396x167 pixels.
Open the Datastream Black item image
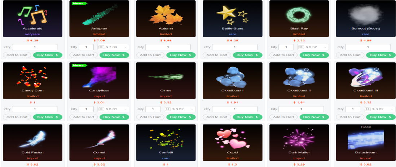coord(366,143)
